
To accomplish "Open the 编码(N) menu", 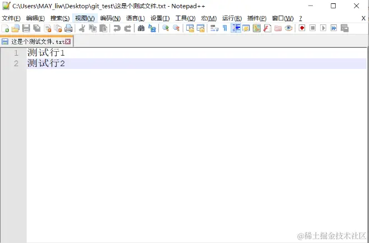I will click(111, 18).
